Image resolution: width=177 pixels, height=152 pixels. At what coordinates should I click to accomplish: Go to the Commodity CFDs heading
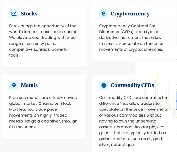[x=132, y=85]
